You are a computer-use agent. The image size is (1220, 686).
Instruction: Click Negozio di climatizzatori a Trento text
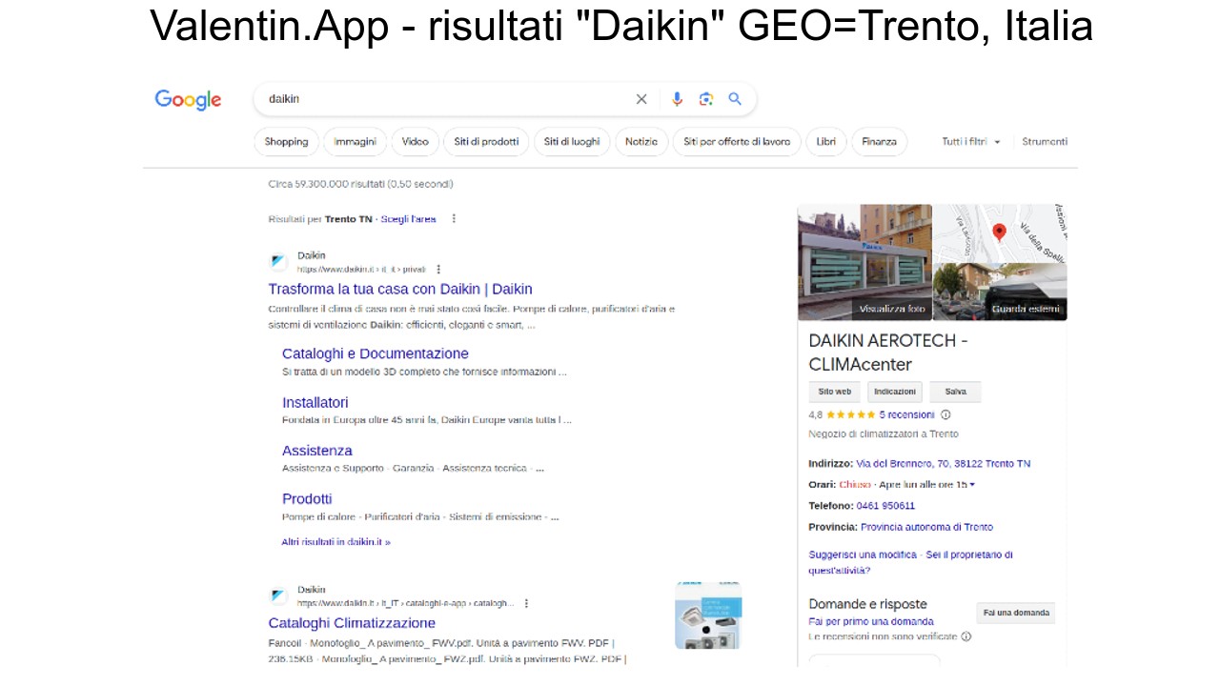coord(884,434)
